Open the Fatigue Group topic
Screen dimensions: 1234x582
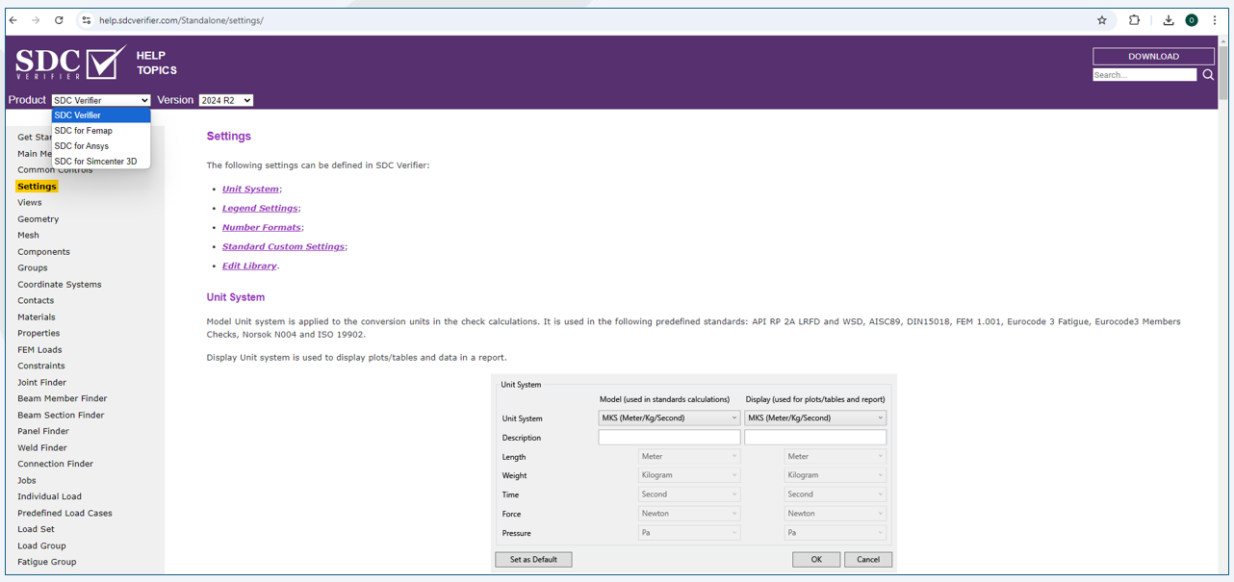pos(47,563)
